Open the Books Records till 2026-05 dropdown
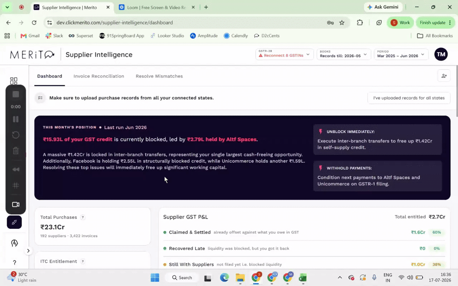Image resolution: width=458 pixels, height=286 pixels. (x=343, y=54)
